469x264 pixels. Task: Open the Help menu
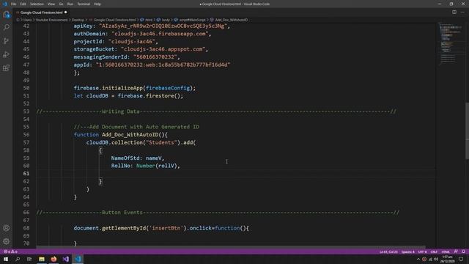[x=97, y=4]
